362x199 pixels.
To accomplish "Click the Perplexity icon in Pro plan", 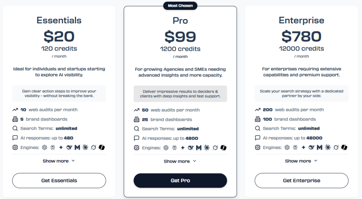I will (x=174, y=148).
